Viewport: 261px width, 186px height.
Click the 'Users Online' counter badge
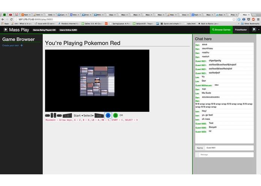click(x=68, y=30)
